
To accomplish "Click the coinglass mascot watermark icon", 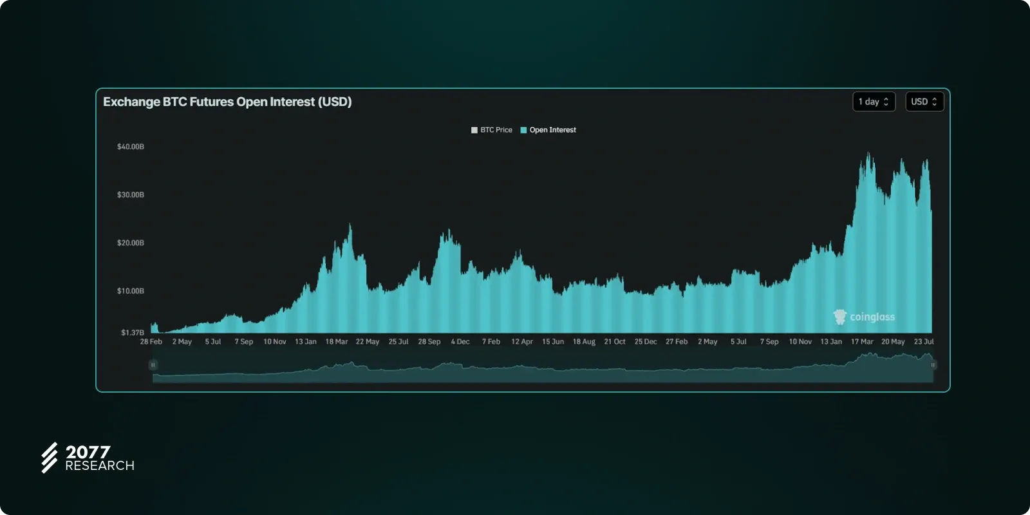I will point(839,317).
